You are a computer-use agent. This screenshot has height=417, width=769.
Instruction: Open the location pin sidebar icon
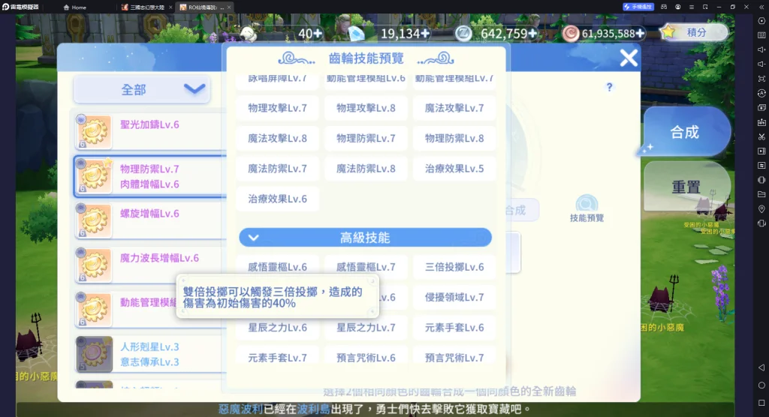click(761, 208)
